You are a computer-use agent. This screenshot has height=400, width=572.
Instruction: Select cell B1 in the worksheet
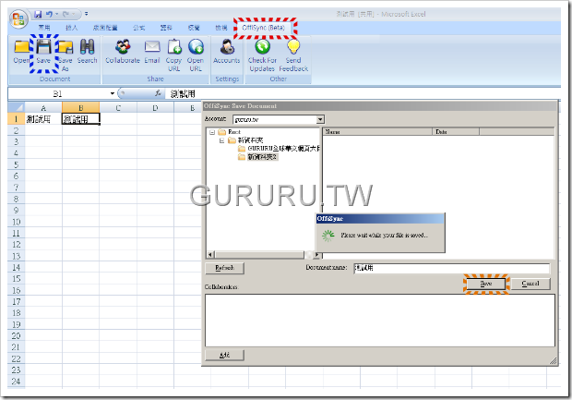tap(80, 119)
